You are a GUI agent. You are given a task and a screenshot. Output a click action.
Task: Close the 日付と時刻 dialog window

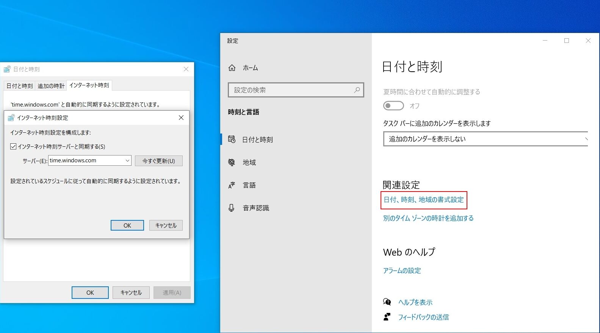[x=186, y=69]
